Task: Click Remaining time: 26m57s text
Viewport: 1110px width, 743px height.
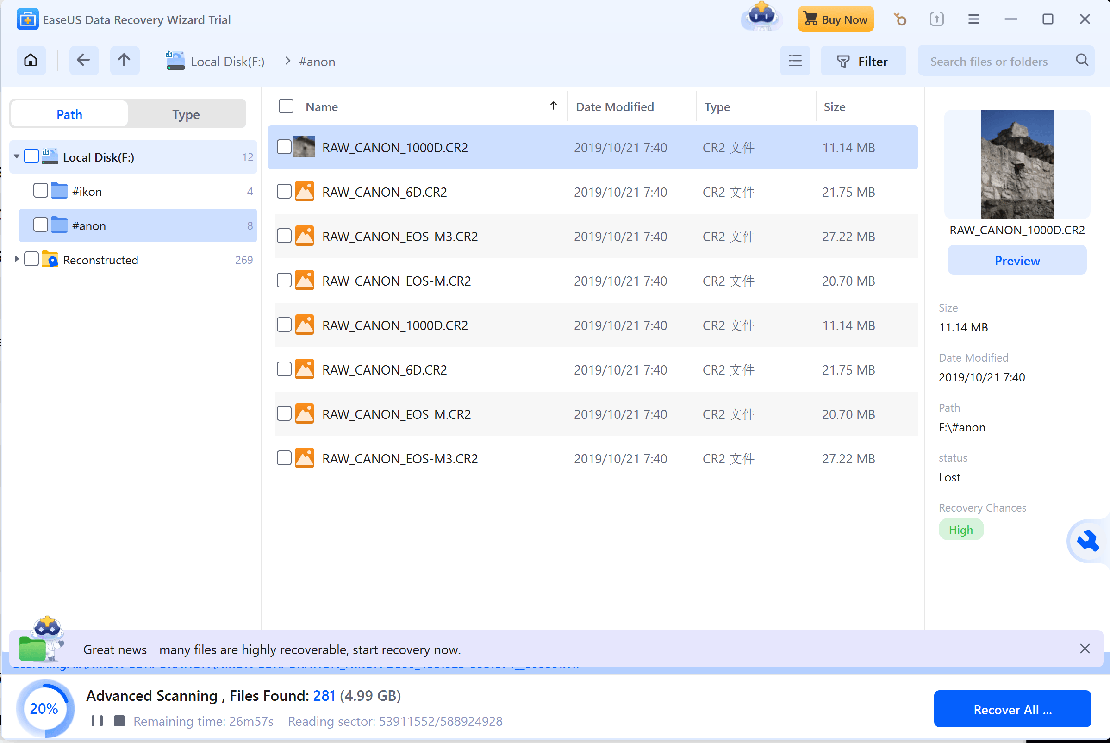Action: [x=203, y=721]
